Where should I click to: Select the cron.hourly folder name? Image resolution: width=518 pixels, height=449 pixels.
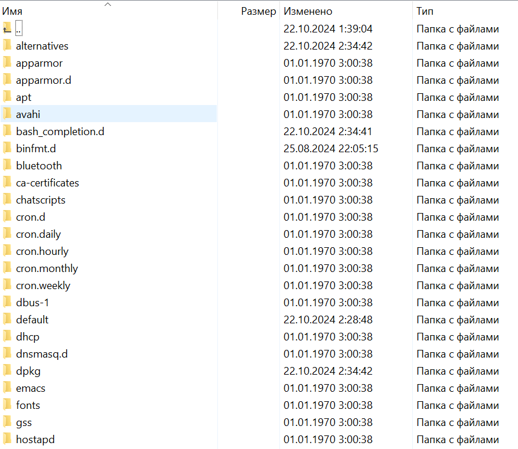[x=42, y=252]
